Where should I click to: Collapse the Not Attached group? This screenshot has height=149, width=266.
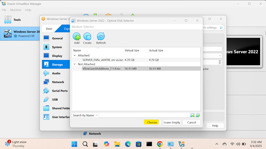[x=75, y=64]
